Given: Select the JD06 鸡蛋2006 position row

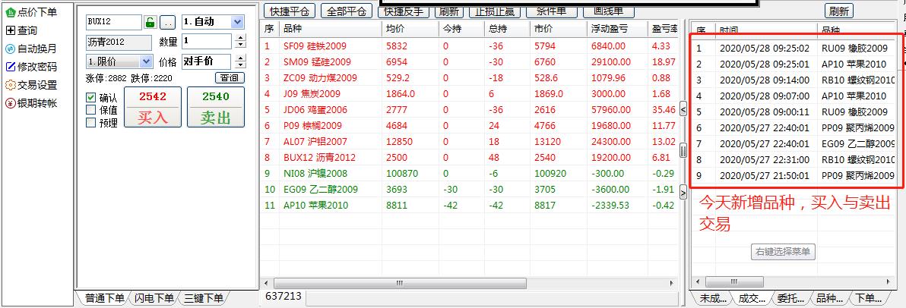Looking at the screenshot, I should (469, 109).
